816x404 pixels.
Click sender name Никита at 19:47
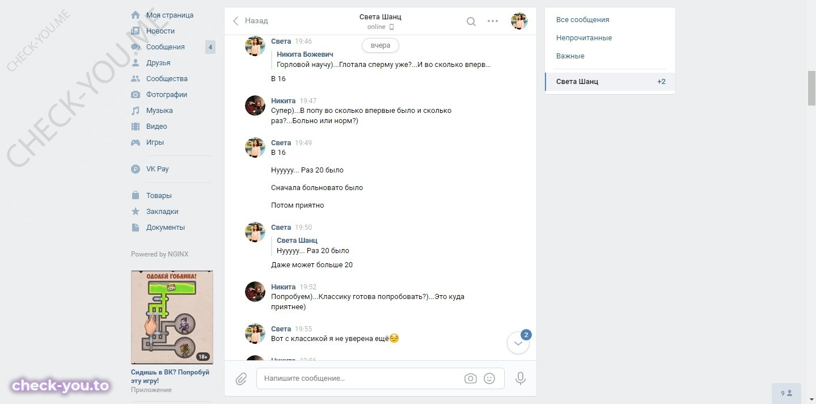coord(283,101)
